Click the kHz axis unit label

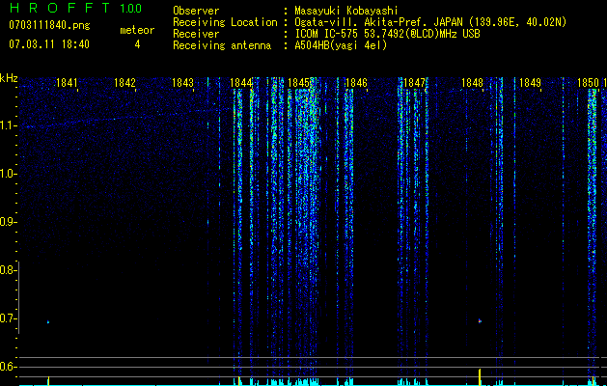click(9, 78)
